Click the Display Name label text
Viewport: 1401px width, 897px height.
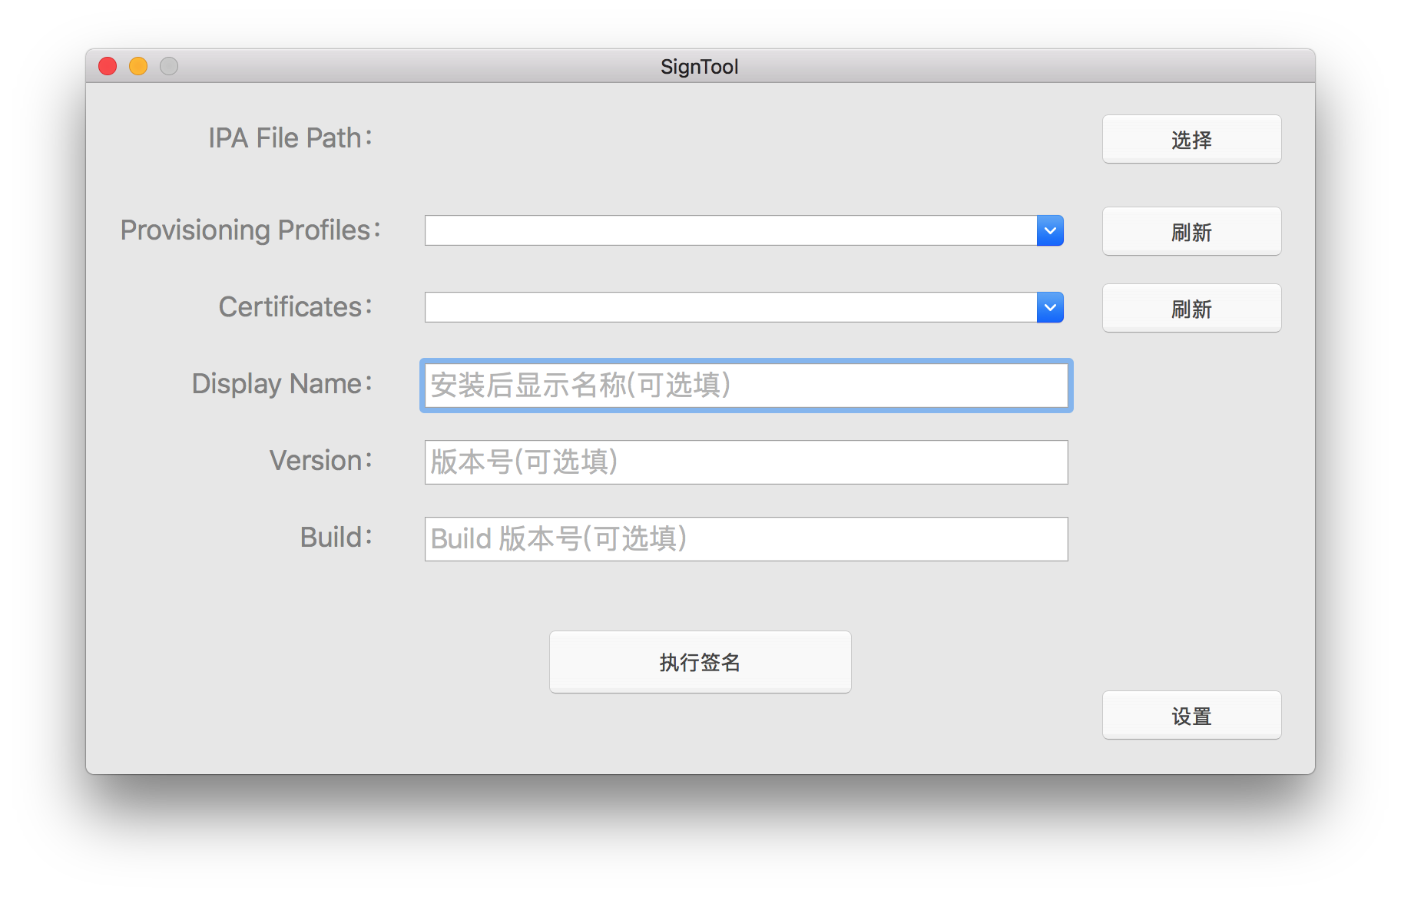point(282,384)
